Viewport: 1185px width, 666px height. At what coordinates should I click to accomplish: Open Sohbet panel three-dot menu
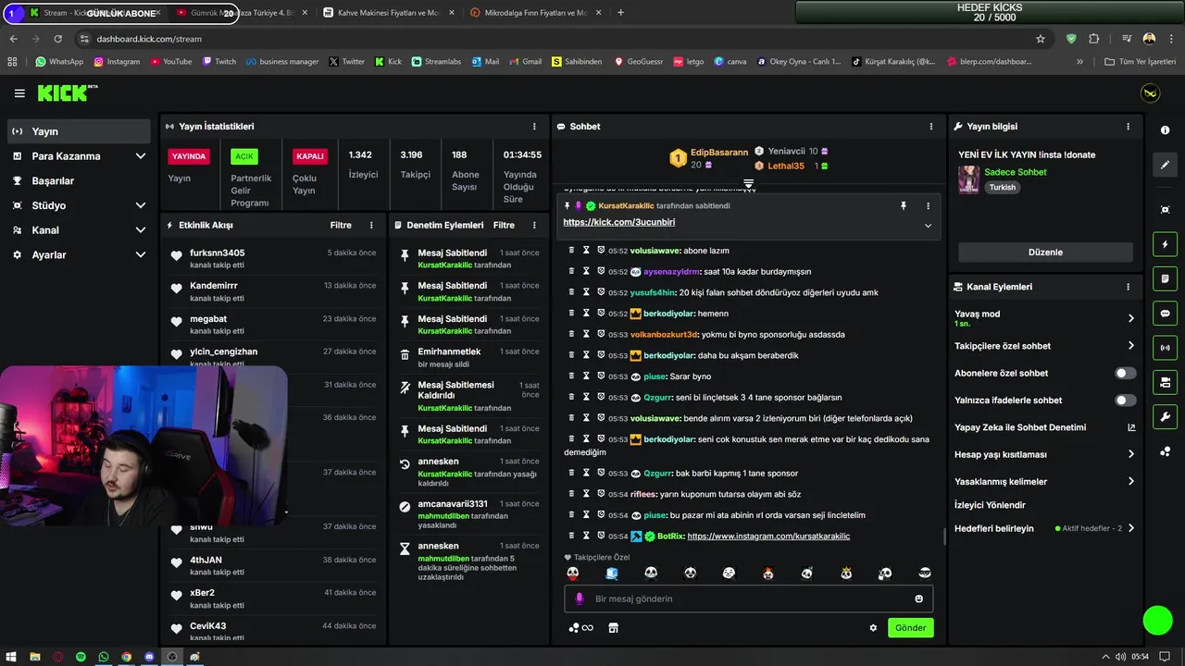[x=930, y=127]
